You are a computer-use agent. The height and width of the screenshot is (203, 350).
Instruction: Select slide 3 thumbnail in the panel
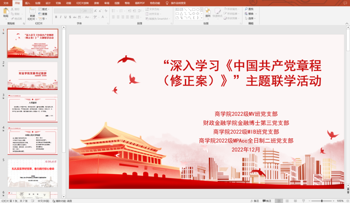[x=32, y=108]
